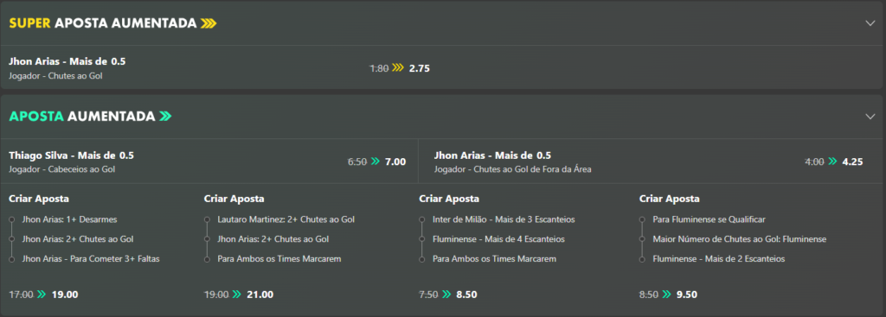Select 7.00 odds for Thiago Silva headers
The width and height of the screenshot is (886, 317).
(x=395, y=162)
